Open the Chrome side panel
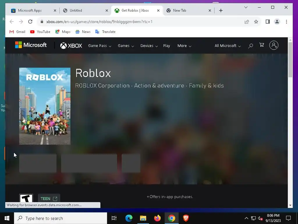Image resolution: width=298 pixels, height=224 pixels. tap(268, 22)
